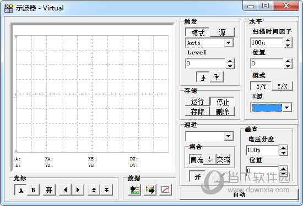Open the 通道 channel dropdown
Viewport: 303px width, 206px height.
pos(228,136)
